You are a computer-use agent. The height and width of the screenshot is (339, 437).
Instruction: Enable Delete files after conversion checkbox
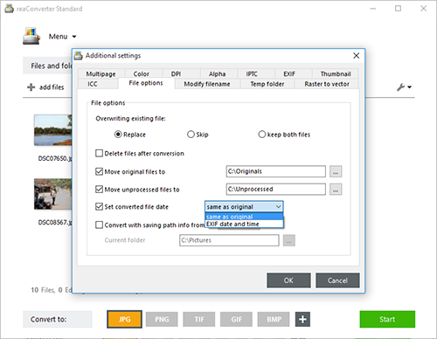(99, 153)
